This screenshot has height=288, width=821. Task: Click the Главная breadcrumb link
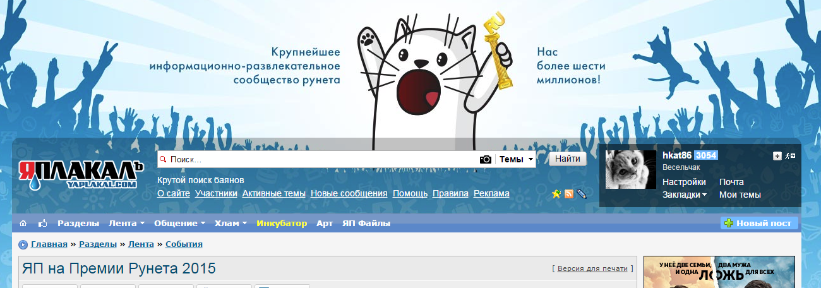point(49,244)
